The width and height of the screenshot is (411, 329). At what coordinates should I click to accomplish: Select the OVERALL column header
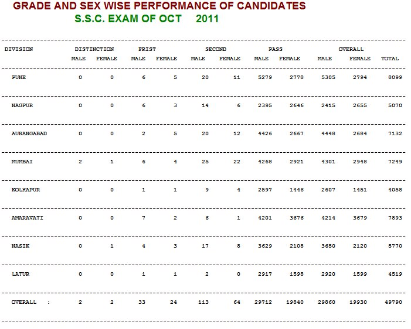(351, 49)
